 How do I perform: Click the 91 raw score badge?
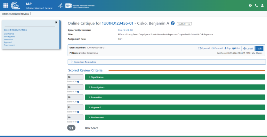(71, 128)
